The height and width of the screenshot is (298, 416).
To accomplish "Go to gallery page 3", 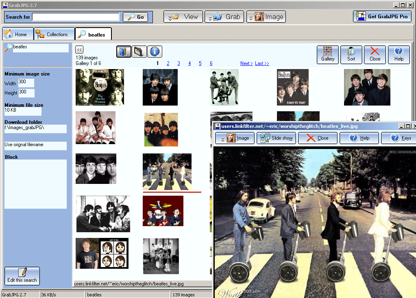I will [x=179, y=63].
